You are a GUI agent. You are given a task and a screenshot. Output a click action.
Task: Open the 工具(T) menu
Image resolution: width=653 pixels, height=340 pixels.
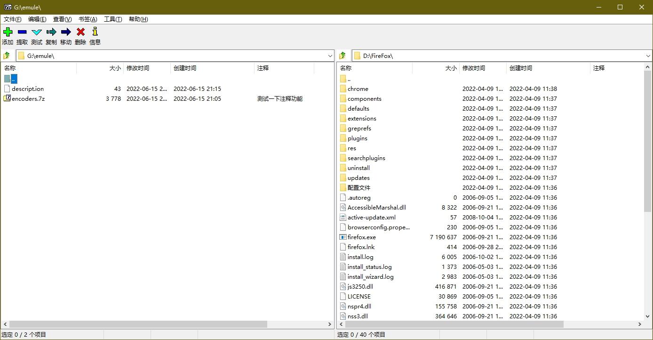pos(112,19)
